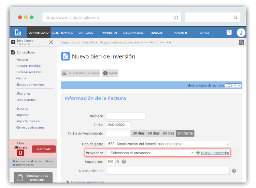This screenshot has width=256, height=188.
Task: Open the DISCO VIRTUAL top menu
Action: coord(133,33)
